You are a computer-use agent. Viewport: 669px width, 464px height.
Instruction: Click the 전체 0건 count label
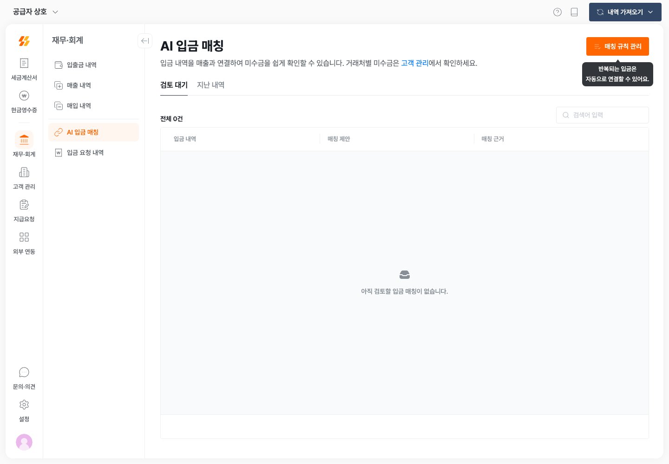[x=171, y=119]
